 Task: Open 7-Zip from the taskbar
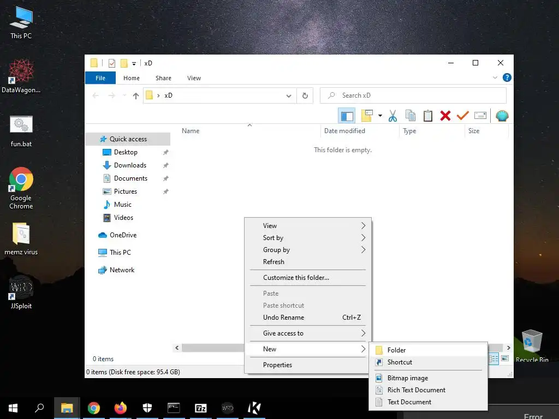click(x=201, y=408)
